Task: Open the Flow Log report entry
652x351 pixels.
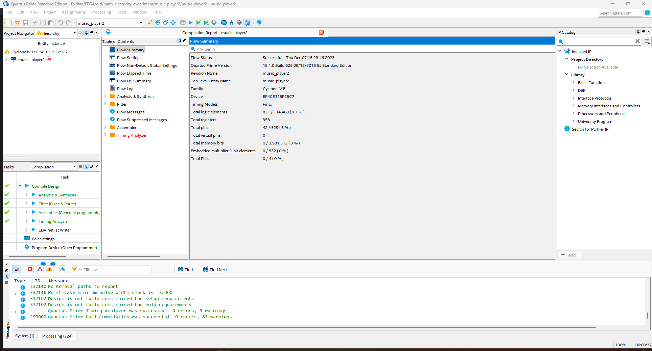Action: click(125, 89)
